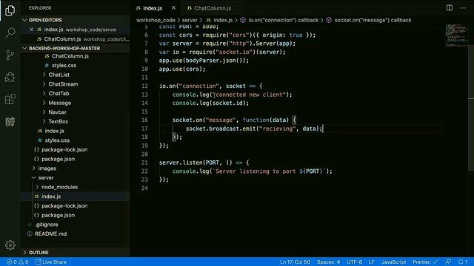Click the feedback icon in status bar
The image size is (474, 266).
click(448, 262)
